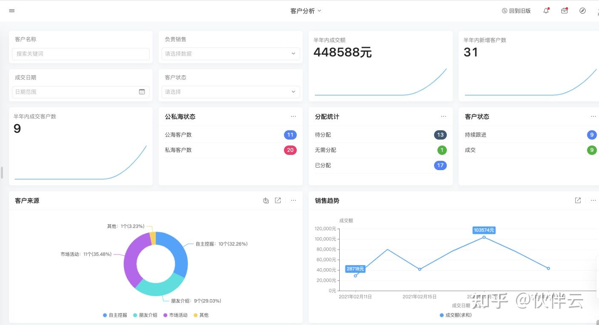Click the 半年内成交客户数 value 9
599x325 pixels.
click(17, 129)
